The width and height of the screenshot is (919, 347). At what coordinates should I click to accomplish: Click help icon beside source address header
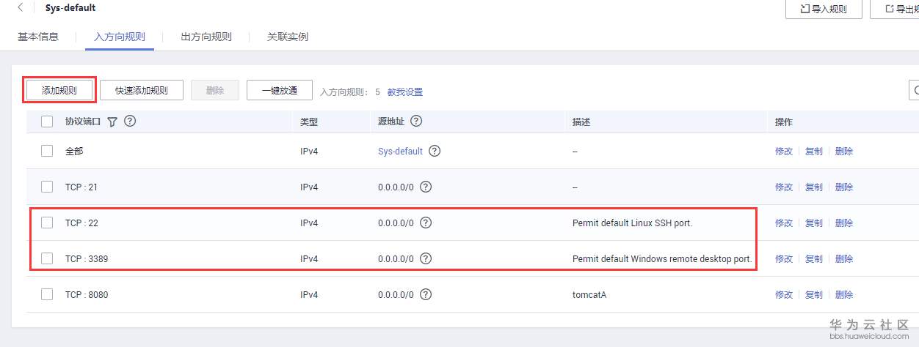point(417,122)
